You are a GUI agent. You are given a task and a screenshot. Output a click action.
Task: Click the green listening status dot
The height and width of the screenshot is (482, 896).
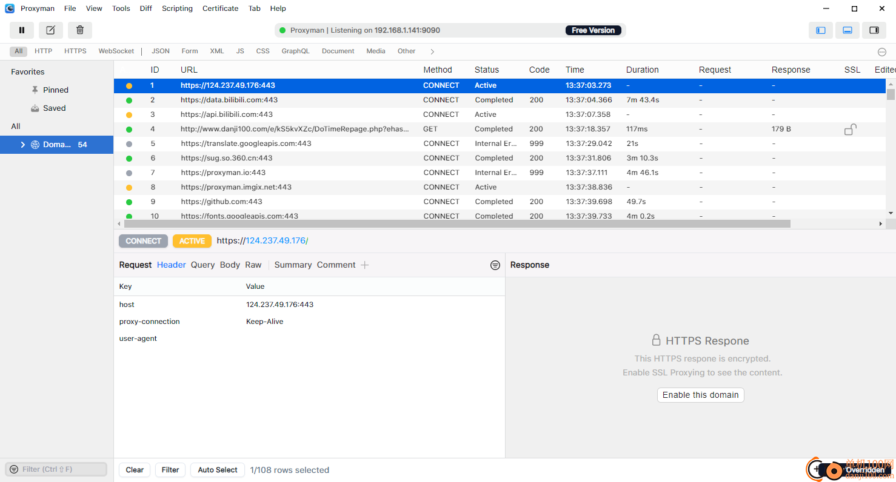(x=283, y=30)
